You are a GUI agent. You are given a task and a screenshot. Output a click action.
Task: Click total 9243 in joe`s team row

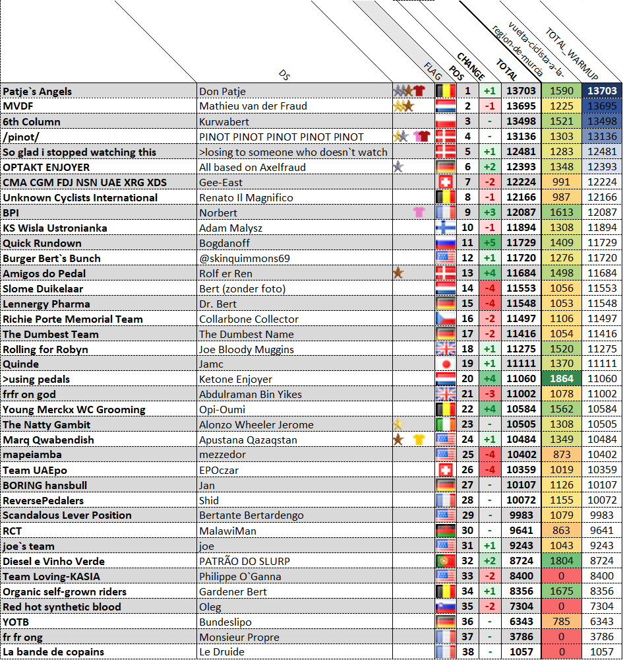(x=521, y=546)
